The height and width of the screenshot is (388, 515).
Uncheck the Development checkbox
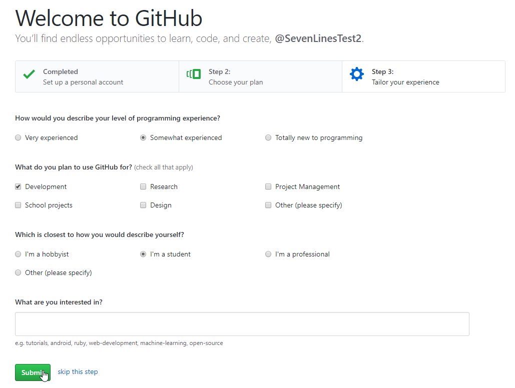tap(19, 187)
